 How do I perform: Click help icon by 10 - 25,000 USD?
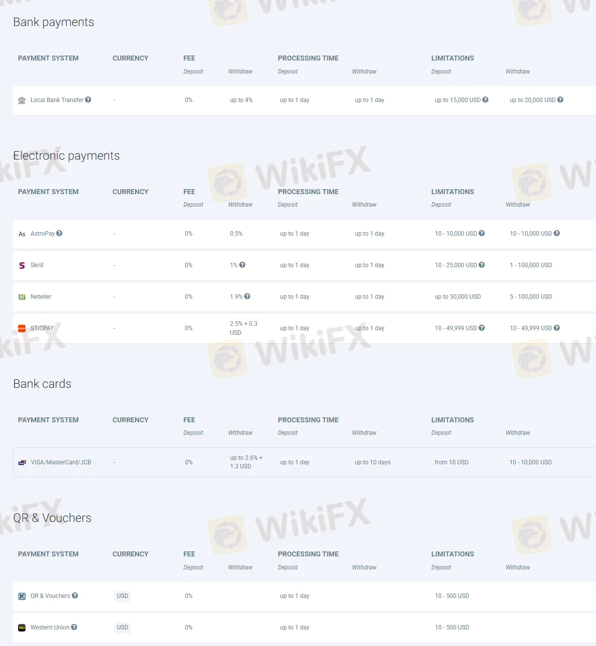point(482,265)
